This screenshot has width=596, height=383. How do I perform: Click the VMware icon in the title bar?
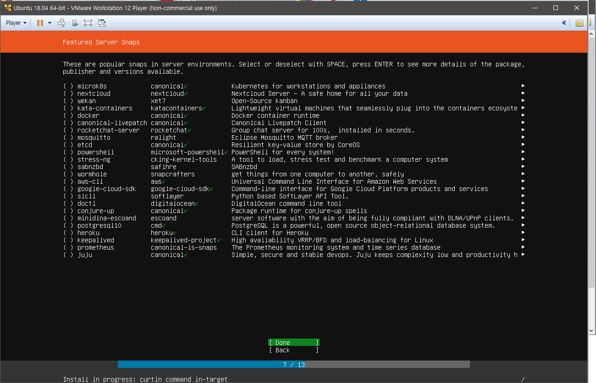7,8
